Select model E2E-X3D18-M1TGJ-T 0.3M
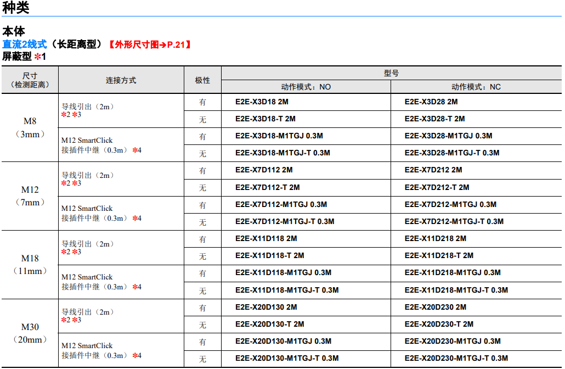 [x=283, y=153]
